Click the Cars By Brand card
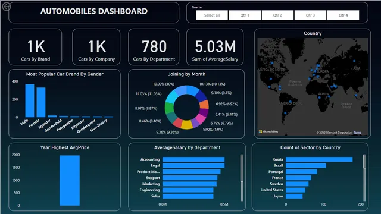The height and width of the screenshot is (214, 381). (x=35, y=47)
